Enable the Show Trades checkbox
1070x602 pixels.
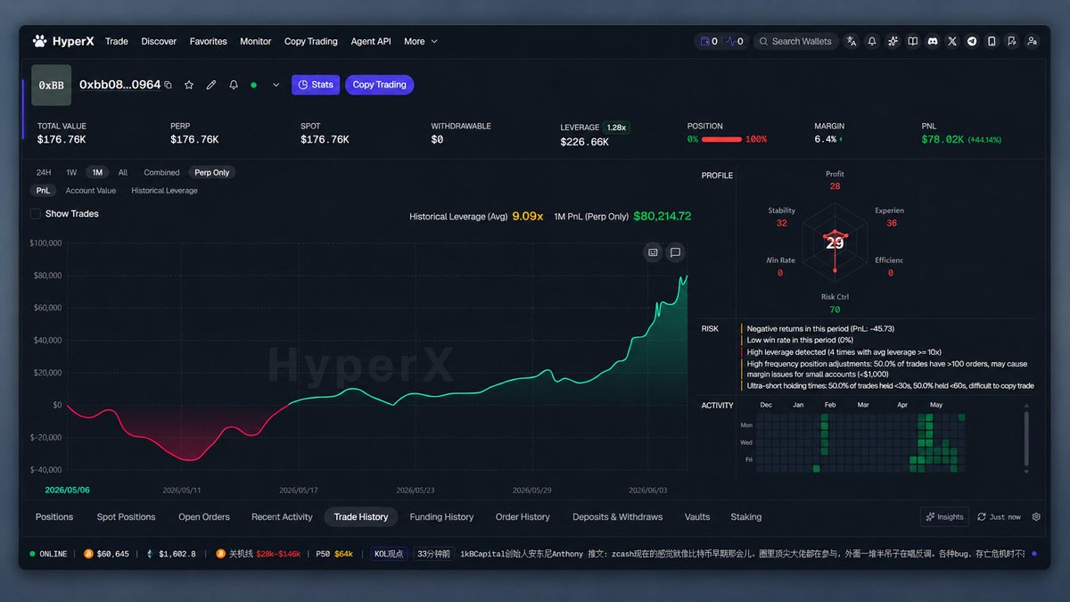tap(36, 214)
